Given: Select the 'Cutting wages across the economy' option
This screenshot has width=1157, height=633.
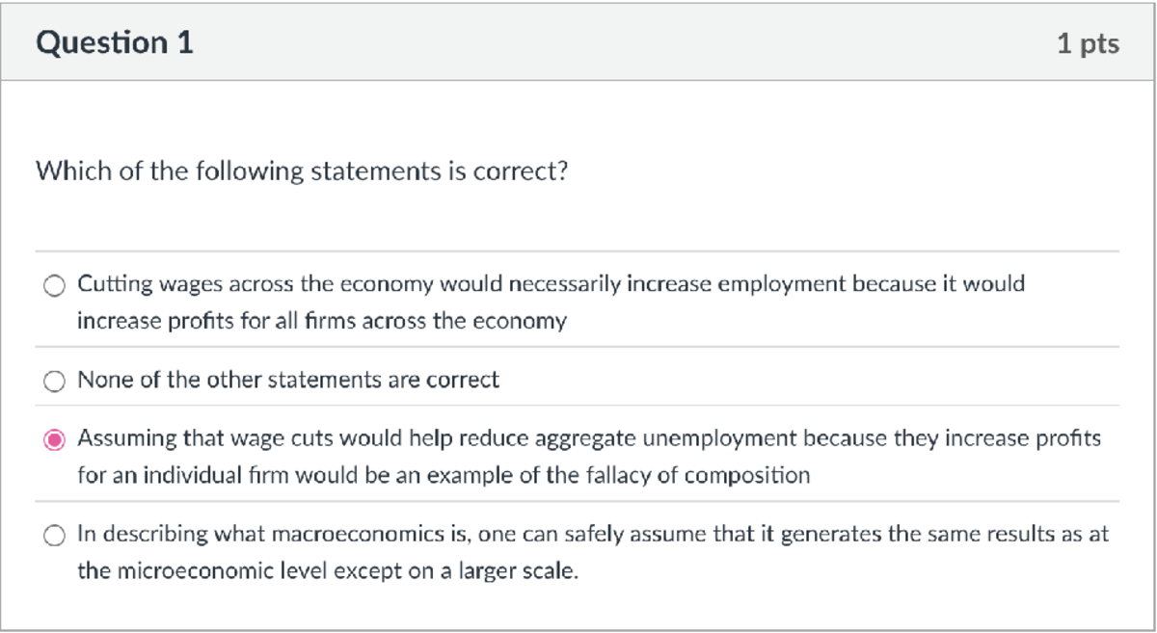Looking at the screenshot, I should [53, 285].
